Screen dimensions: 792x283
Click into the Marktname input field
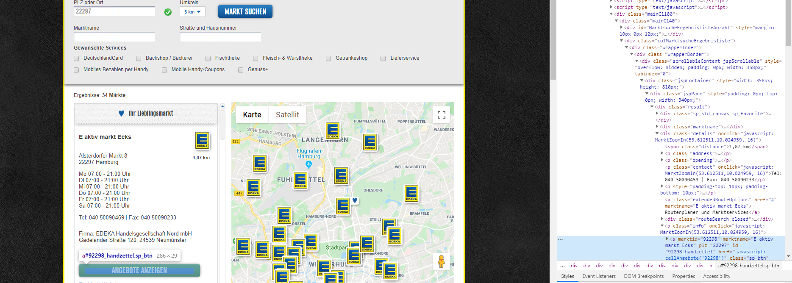coord(114,37)
